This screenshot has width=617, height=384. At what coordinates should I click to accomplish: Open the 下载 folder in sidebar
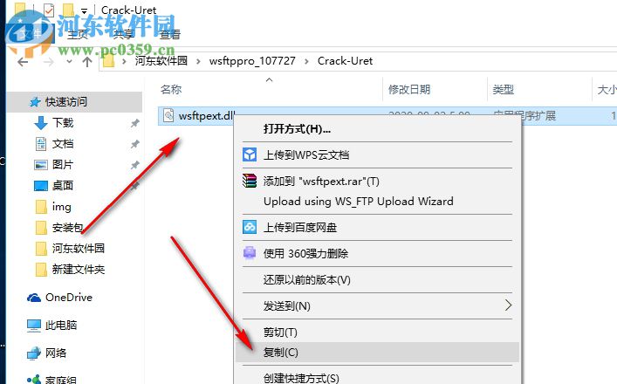coord(63,123)
